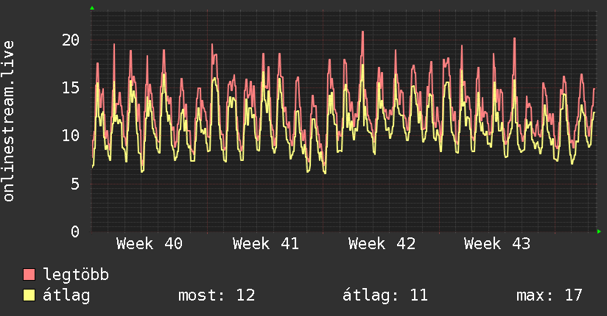Screen dimensions: 607x316
Task: Click the 'átlag: 11' average statistic
Action: (x=385, y=295)
